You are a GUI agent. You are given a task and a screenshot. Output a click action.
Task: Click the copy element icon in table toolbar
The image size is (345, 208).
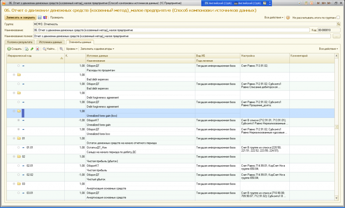27,49
